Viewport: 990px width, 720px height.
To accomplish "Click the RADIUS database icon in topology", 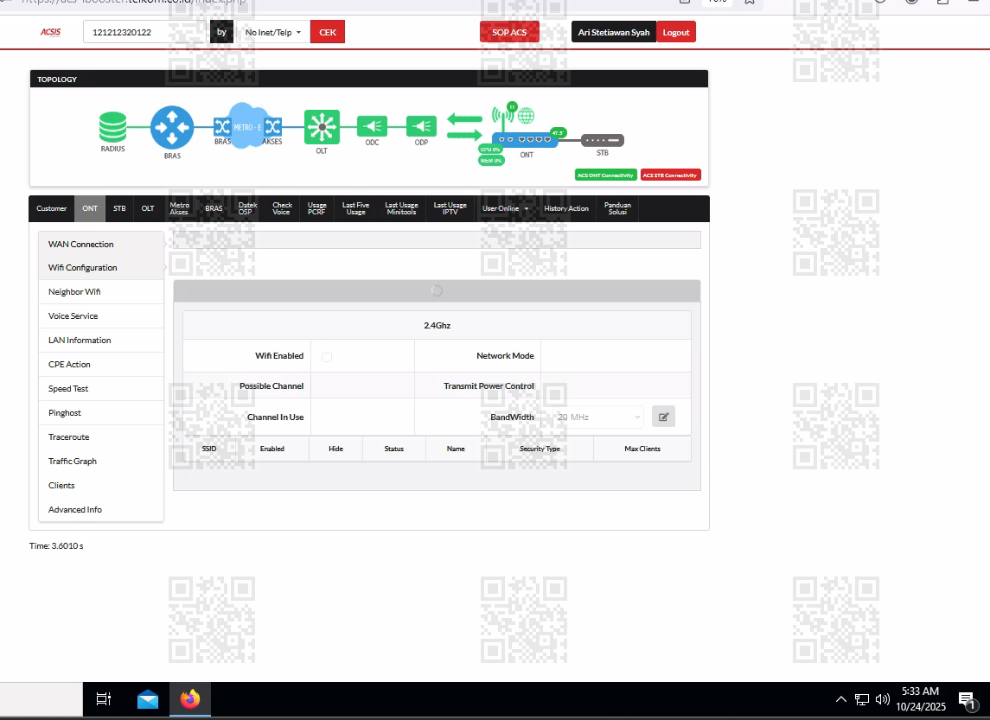I will pyautogui.click(x=112, y=127).
